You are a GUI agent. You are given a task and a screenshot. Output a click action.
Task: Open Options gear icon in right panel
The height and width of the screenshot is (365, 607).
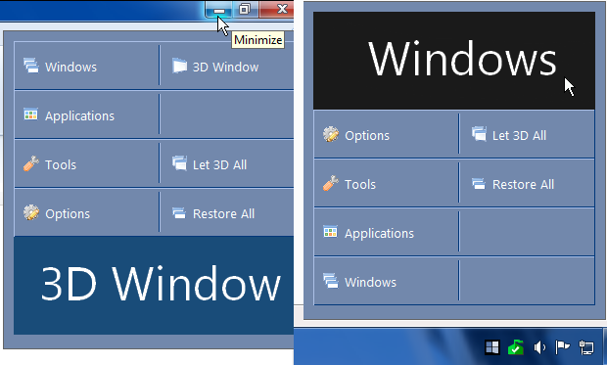(x=331, y=134)
